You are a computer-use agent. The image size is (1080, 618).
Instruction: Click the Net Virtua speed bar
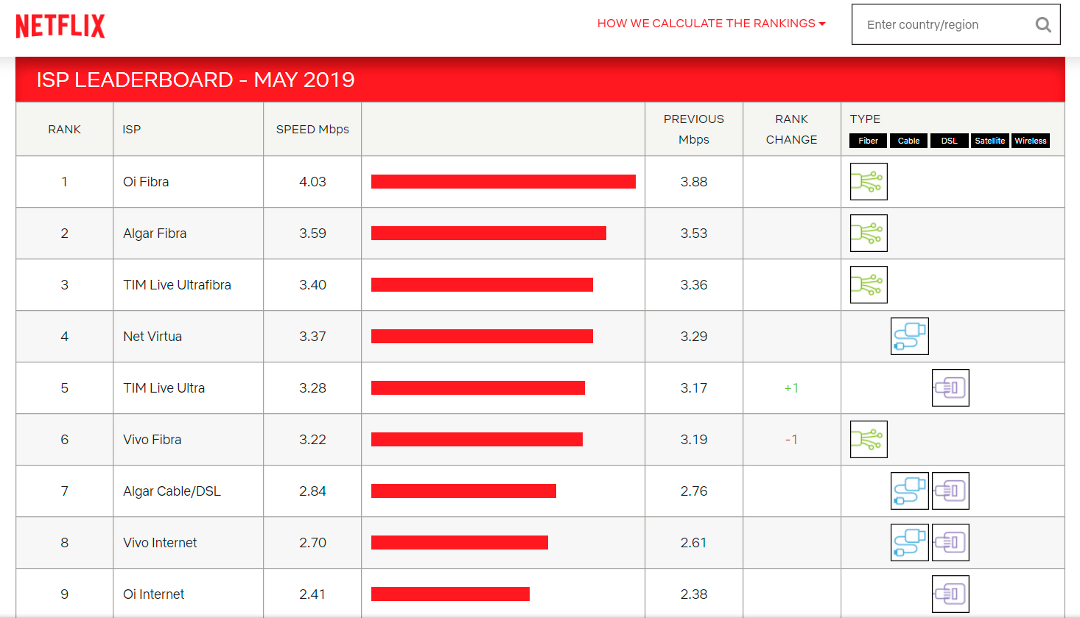pyautogui.click(x=482, y=336)
